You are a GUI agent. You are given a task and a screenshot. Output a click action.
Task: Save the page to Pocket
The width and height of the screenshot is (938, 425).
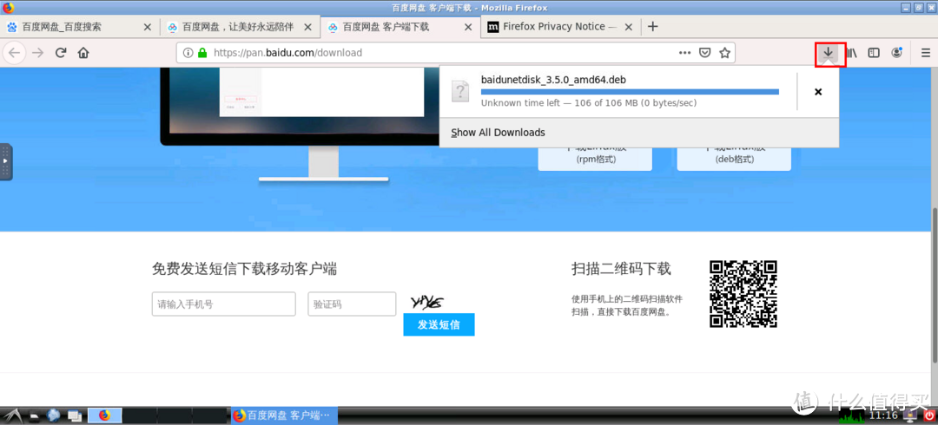pyautogui.click(x=705, y=53)
